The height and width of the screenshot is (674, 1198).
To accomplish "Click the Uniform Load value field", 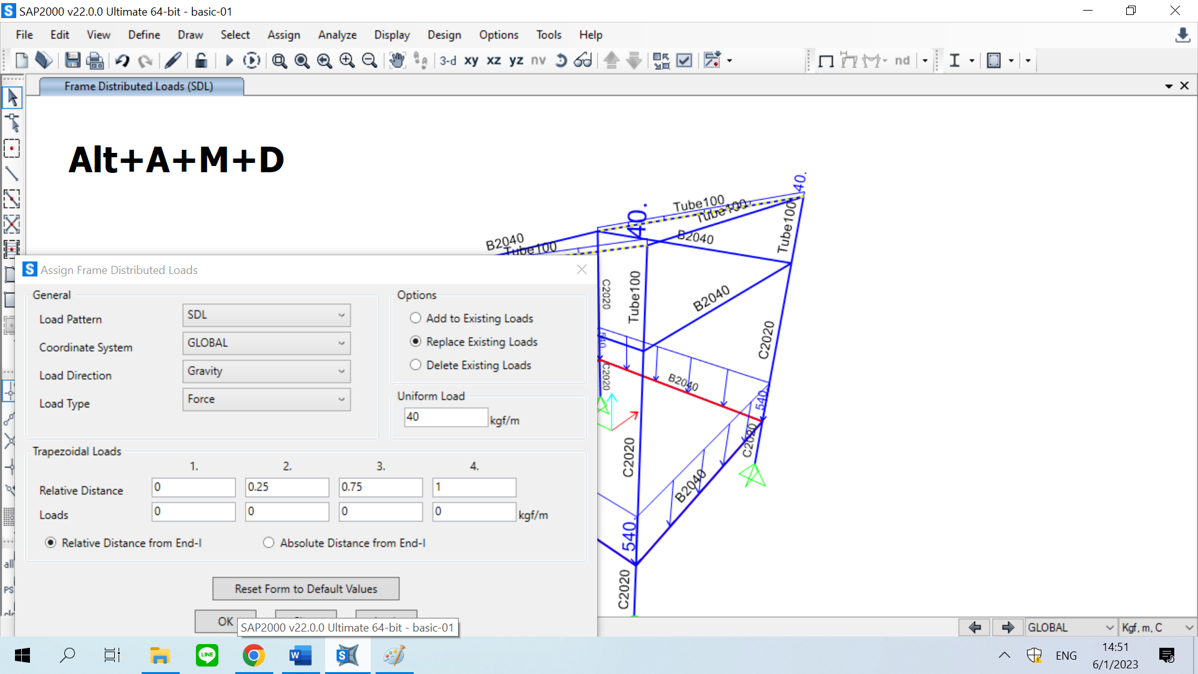I will pos(446,417).
